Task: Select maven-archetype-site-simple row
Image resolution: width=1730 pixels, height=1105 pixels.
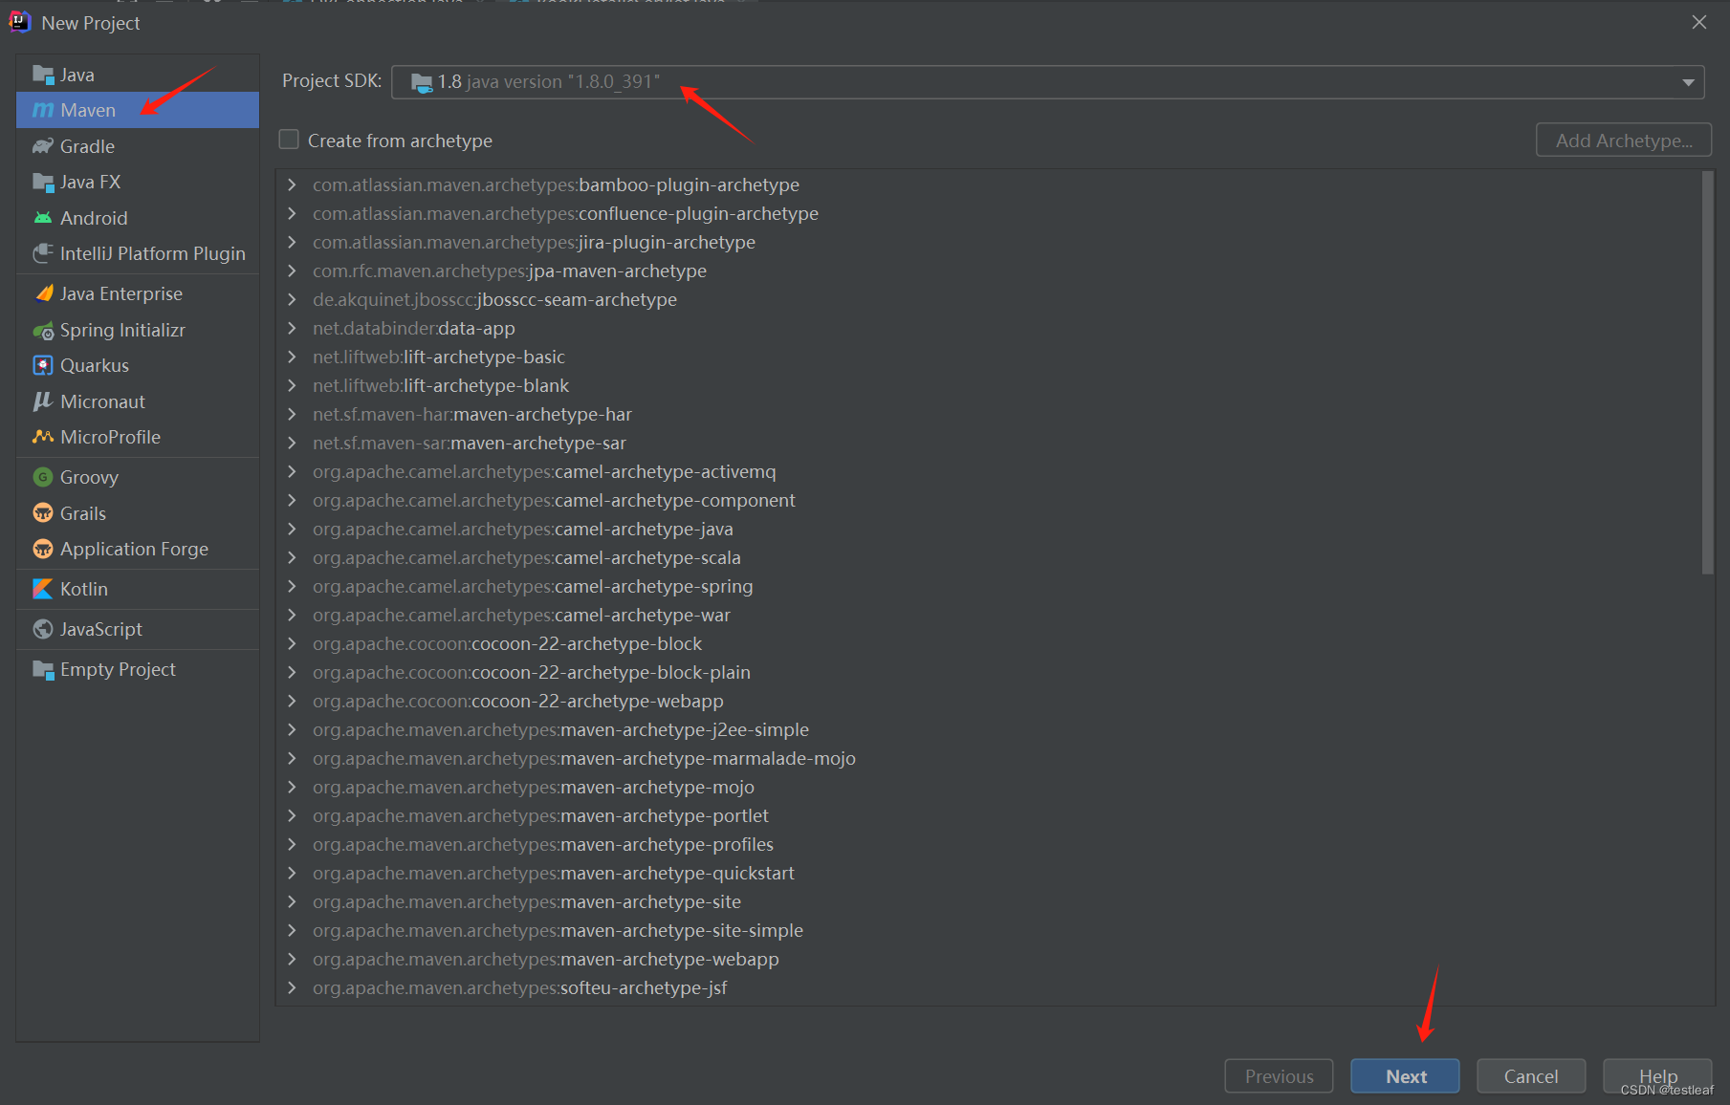Action: click(x=989, y=930)
